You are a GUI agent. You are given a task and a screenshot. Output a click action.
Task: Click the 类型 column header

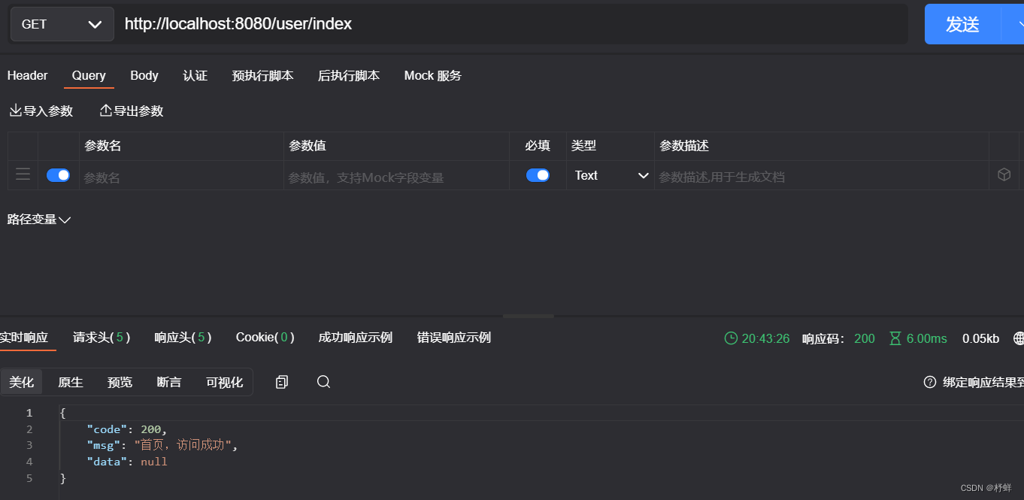pos(583,146)
